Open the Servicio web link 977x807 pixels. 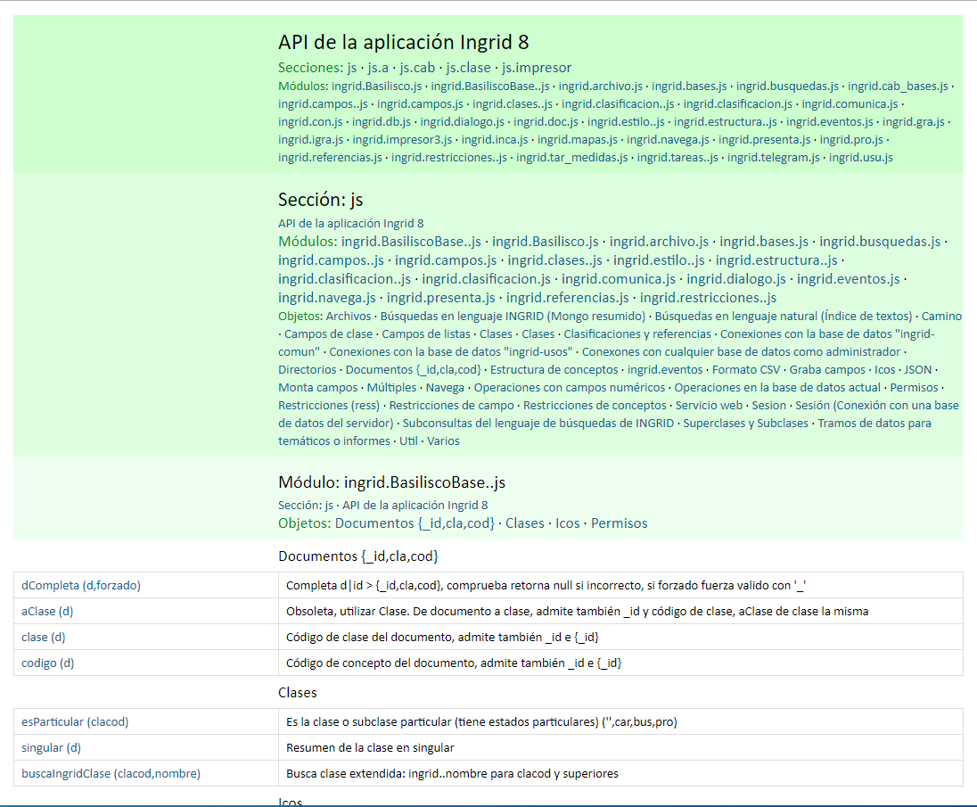coord(709,405)
